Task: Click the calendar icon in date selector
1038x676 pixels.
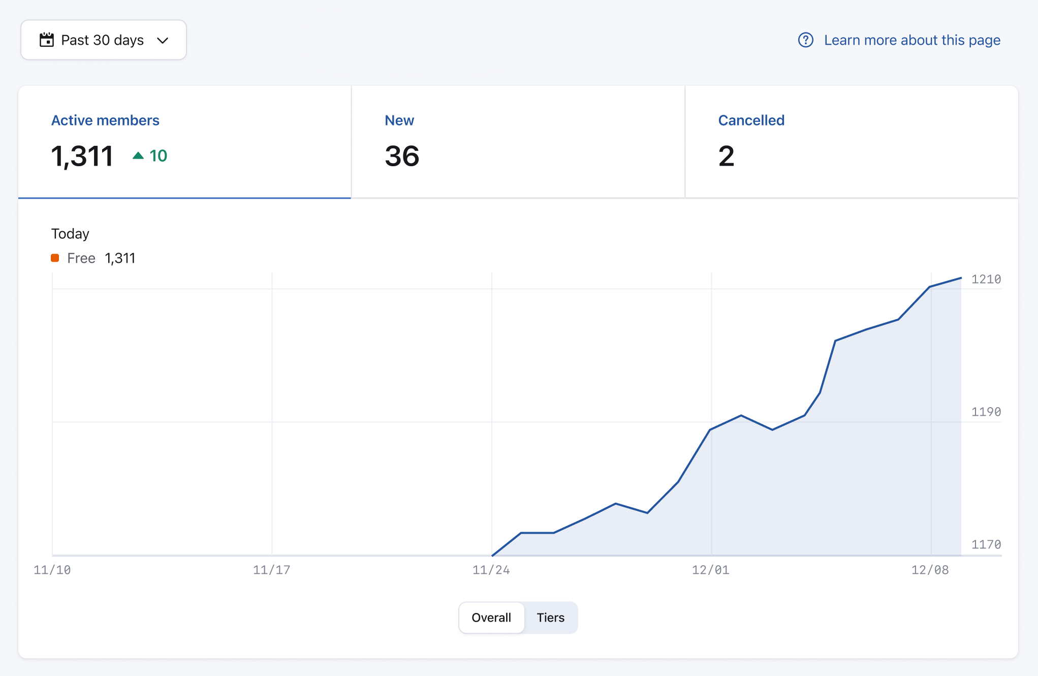Action: coord(47,40)
